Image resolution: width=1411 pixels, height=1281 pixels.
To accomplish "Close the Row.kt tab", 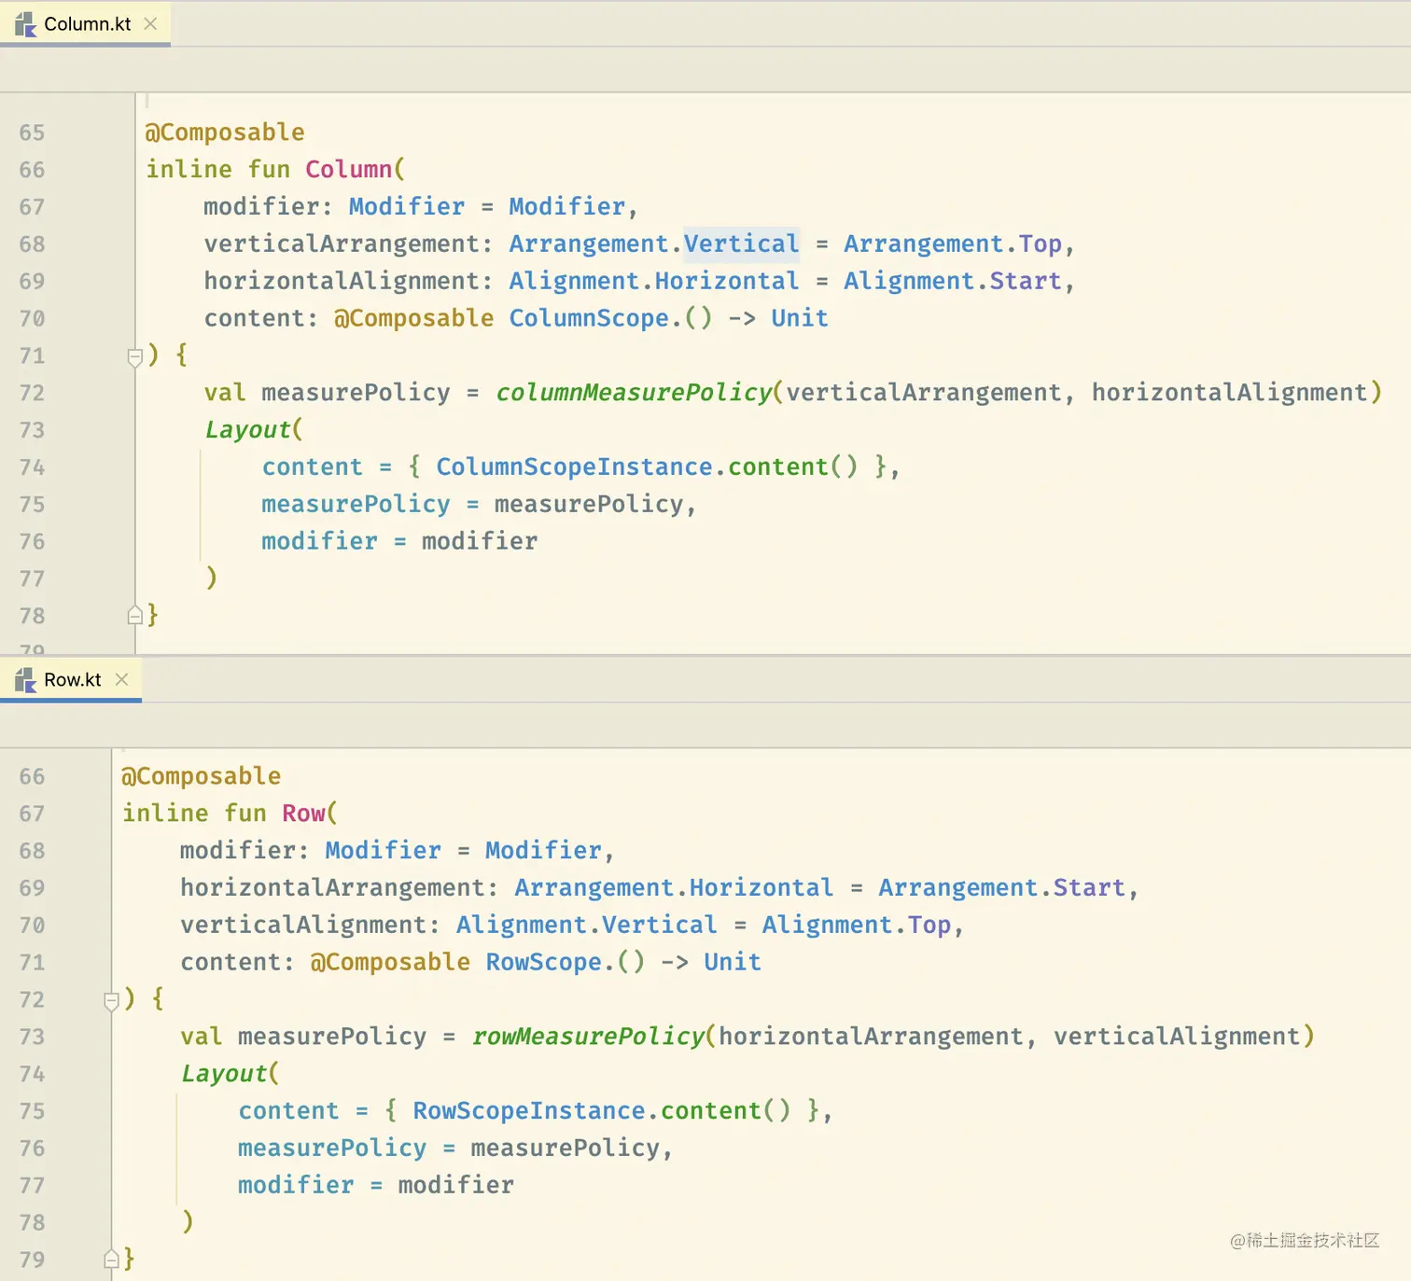I will click(x=121, y=680).
